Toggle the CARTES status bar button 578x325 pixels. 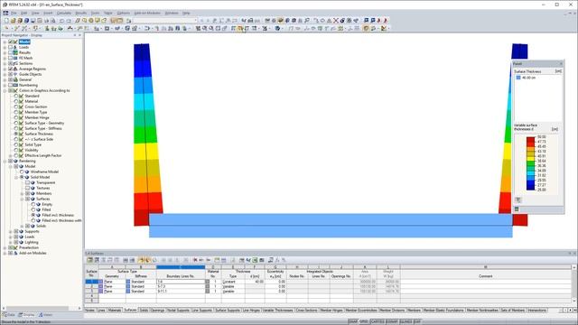click(x=378, y=321)
